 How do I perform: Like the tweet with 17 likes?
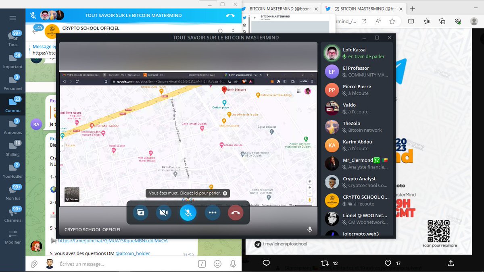click(388, 263)
